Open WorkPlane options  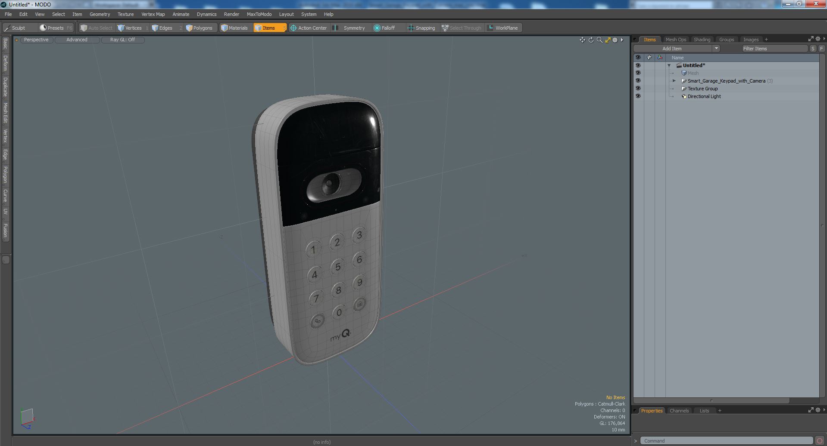(503, 28)
